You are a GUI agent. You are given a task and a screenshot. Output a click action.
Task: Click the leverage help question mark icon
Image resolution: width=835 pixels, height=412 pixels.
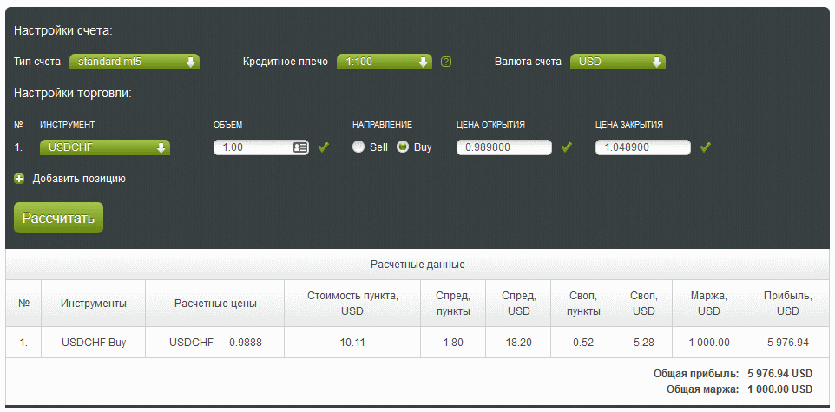(446, 62)
